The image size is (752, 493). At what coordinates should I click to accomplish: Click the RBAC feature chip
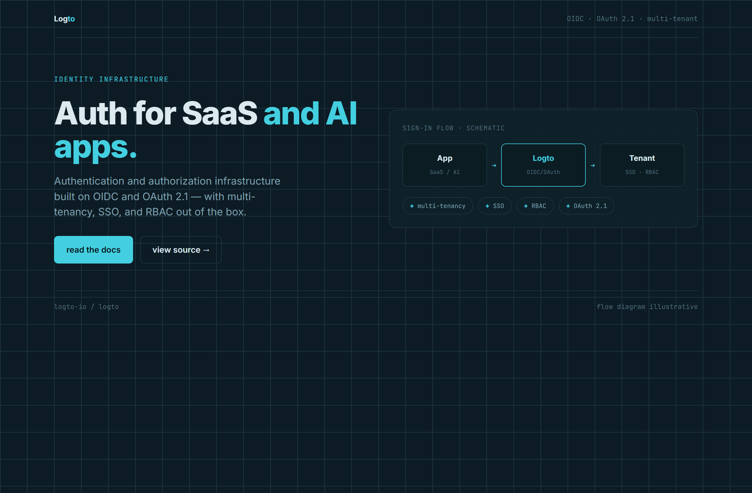pyautogui.click(x=535, y=206)
